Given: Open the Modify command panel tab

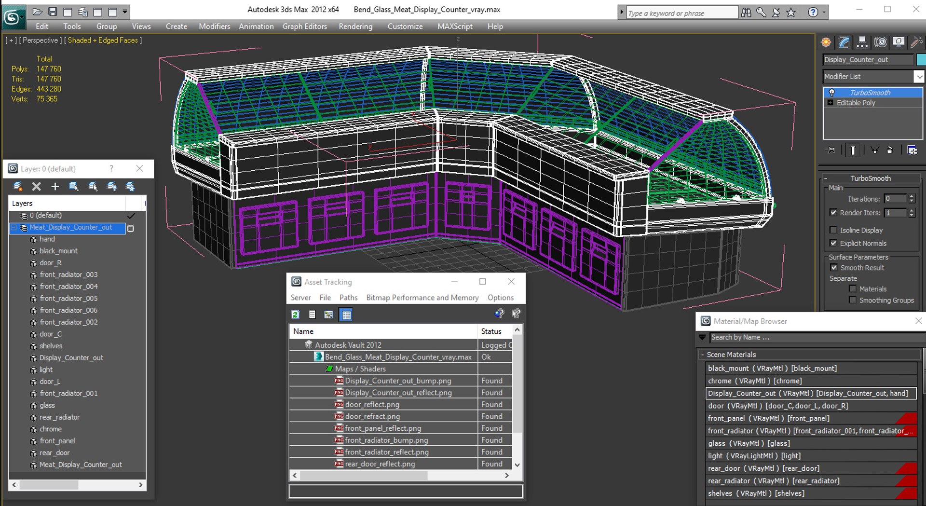Looking at the screenshot, I should (x=844, y=42).
